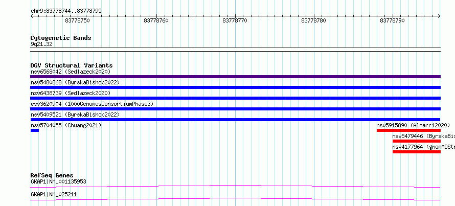This screenshot has width=455, height=206.
Task: Open variant nsv4177964 label
Action: click(424, 147)
